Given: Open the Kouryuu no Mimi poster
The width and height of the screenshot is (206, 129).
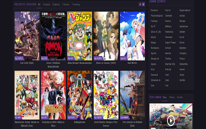Looking at the screenshot, I should point(53,95).
